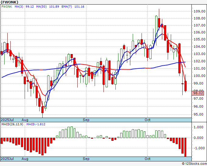Click the Aug label on MACD axis
Viewport: 207px width, 166px height.
pos(25,159)
